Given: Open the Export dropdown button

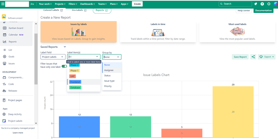Looking at the screenshot, I should coord(267,57).
